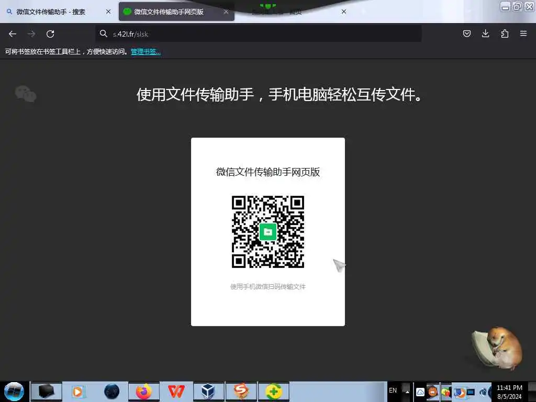The height and width of the screenshot is (402, 536).
Task: Close the 微信文件传输助手网页版 tab
Action: [226, 12]
